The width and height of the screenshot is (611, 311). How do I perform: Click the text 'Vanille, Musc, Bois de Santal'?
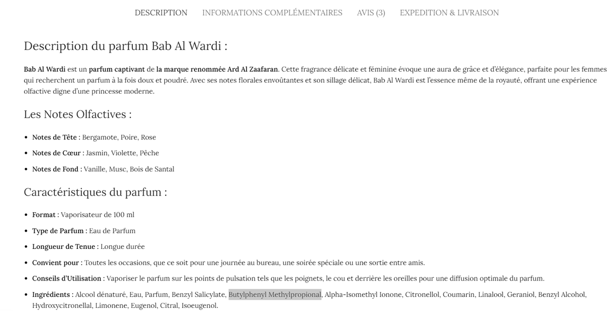coord(129,169)
